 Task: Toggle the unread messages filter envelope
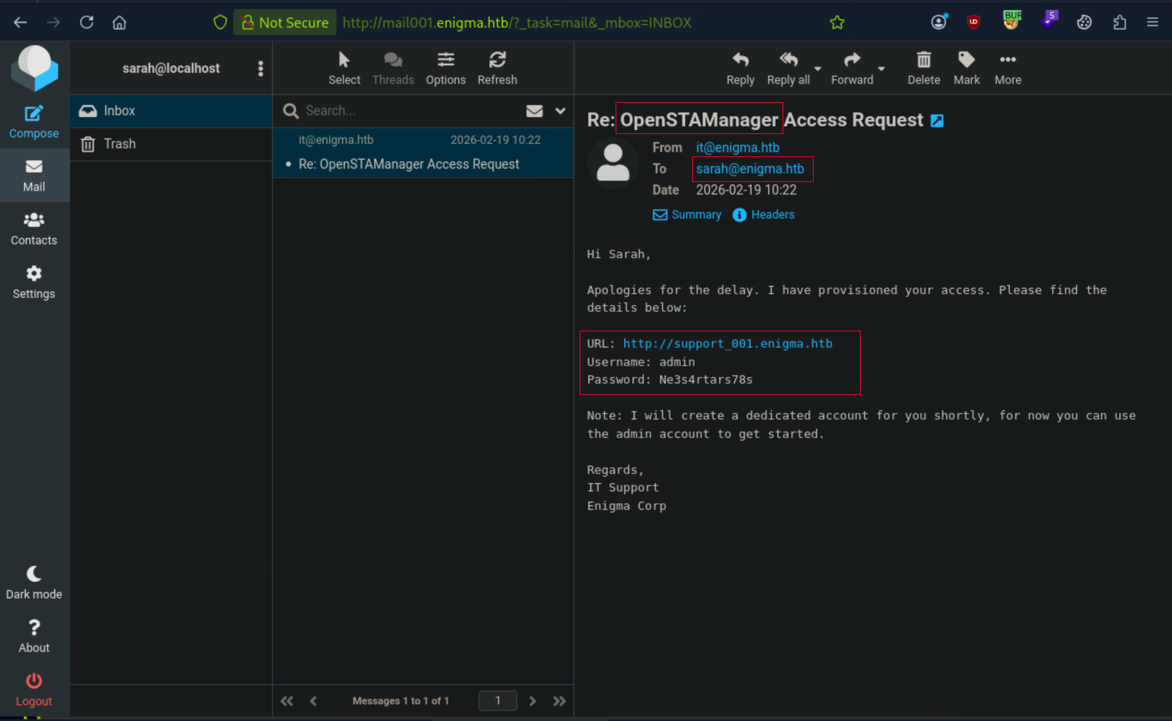(x=534, y=111)
